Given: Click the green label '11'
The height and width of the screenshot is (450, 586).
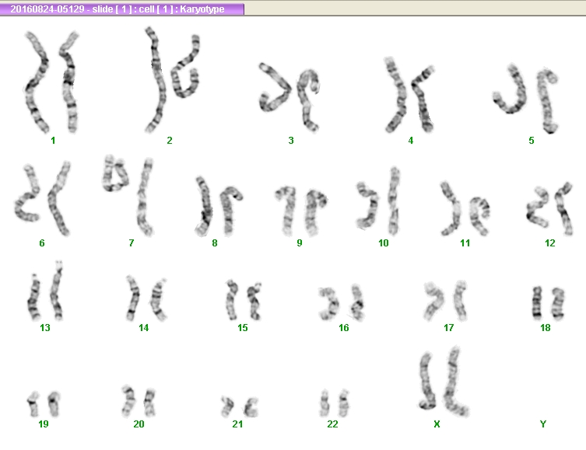Looking at the screenshot, I should 465,243.
